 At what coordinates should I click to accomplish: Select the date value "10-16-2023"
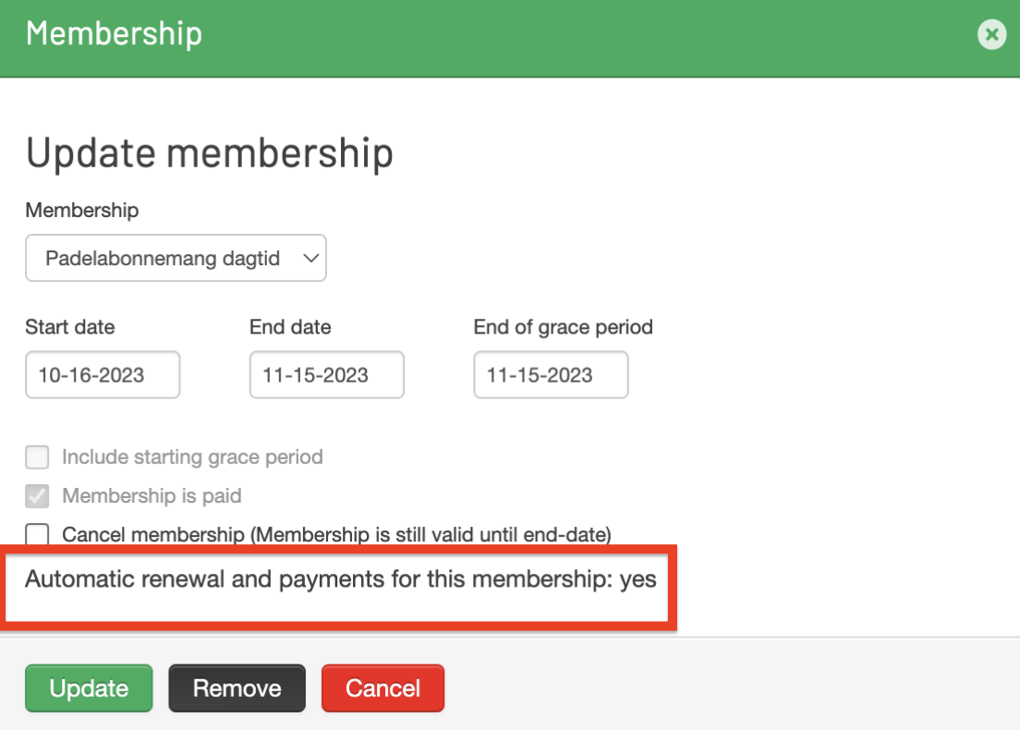pyautogui.click(x=102, y=374)
